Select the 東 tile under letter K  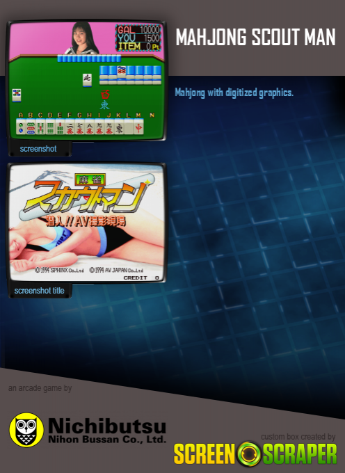click(119, 127)
